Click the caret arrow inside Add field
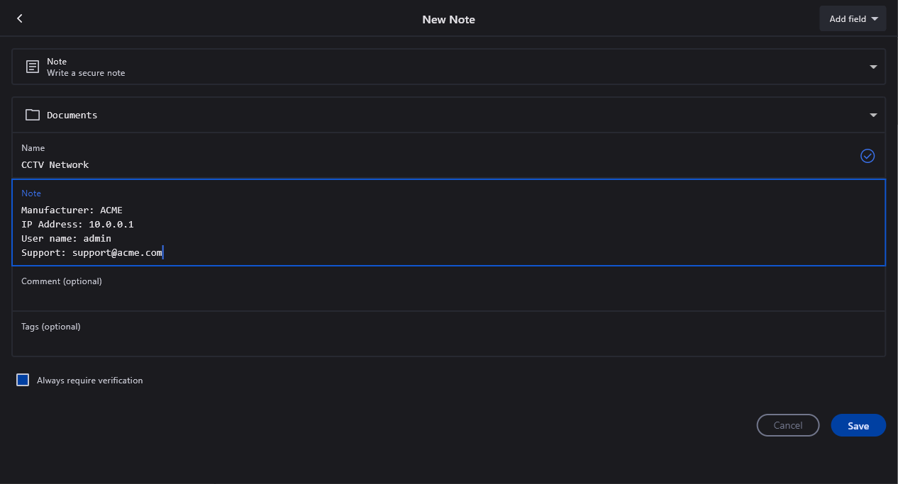The width and height of the screenshot is (898, 484). point(875,19)
